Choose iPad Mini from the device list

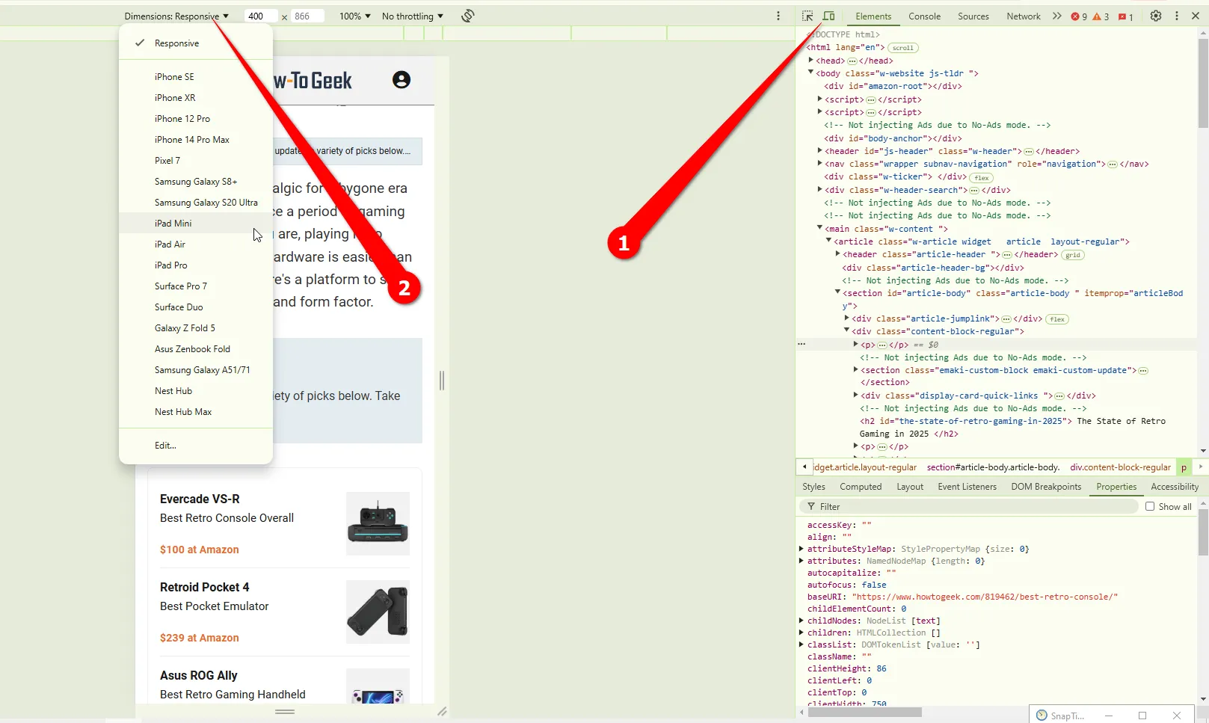[x=173, y=224]
